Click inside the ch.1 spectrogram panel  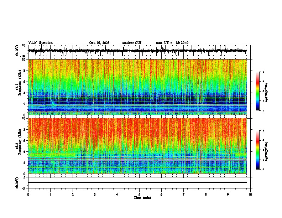pyautogui.click(x=137, y=87)
